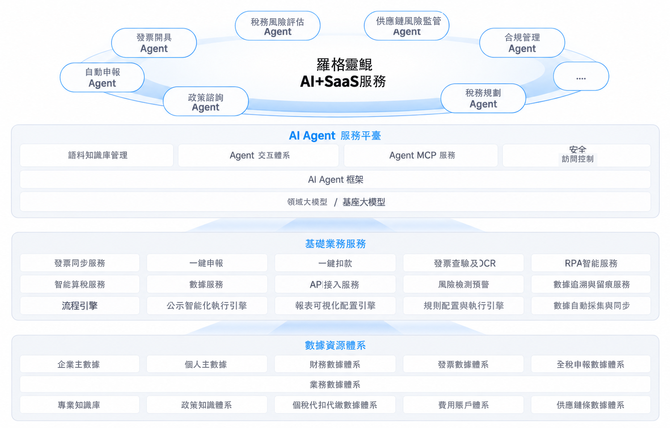The height and width of the screenshot is (428, 670).
Task: Click the 數據自動採集與同步 cell
Action: (x=591, y=306)
